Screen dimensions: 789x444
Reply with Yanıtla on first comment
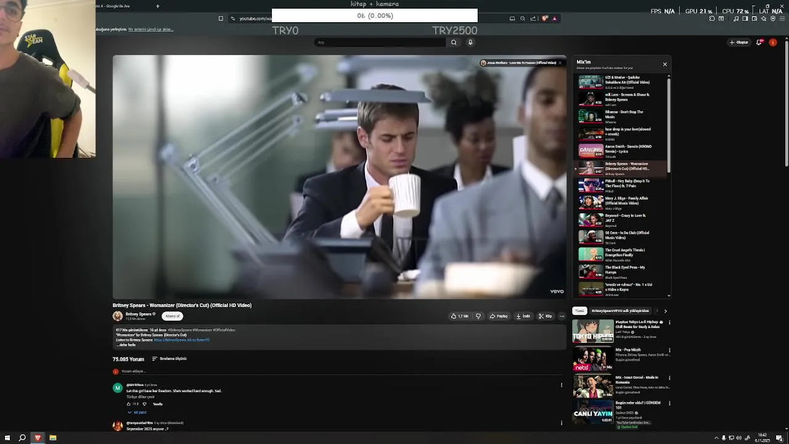(x=158, y=404)
